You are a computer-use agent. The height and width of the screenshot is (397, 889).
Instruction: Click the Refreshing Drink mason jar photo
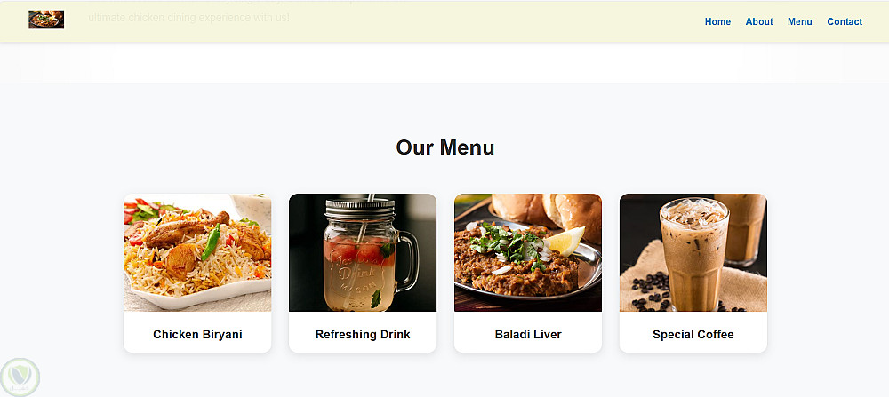click(x=363, y=252)
